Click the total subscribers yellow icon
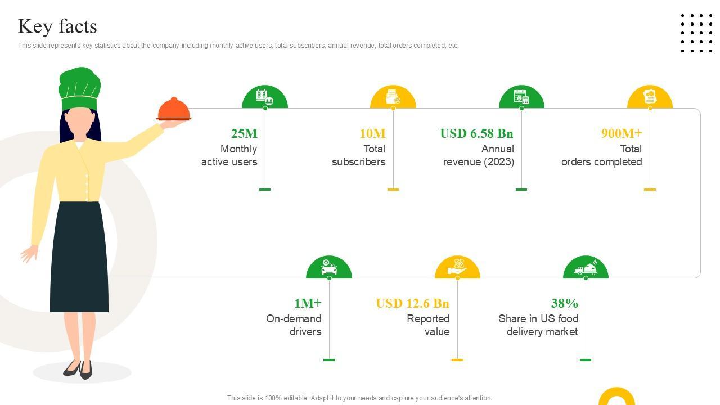The height and width of the screenshot is (405, 720). 393,97
